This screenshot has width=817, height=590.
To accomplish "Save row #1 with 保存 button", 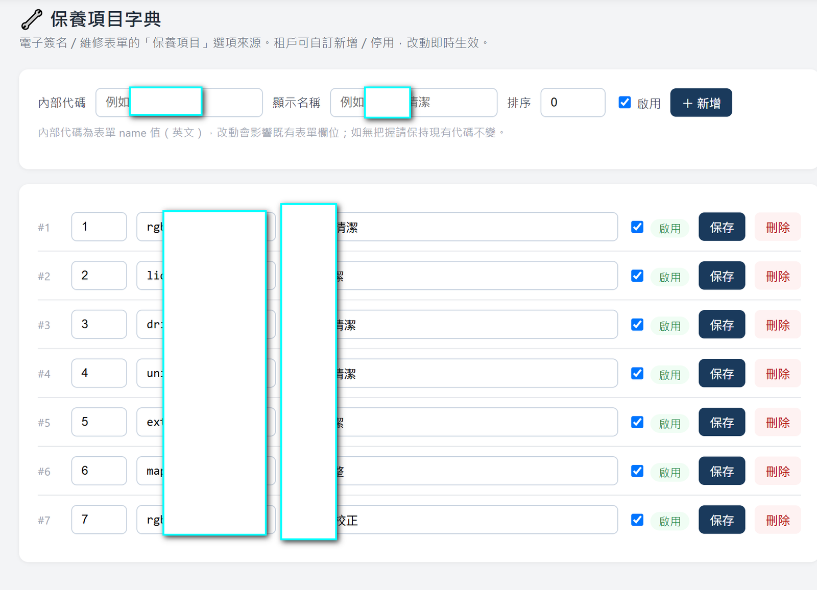I will [x=722, y=227].
